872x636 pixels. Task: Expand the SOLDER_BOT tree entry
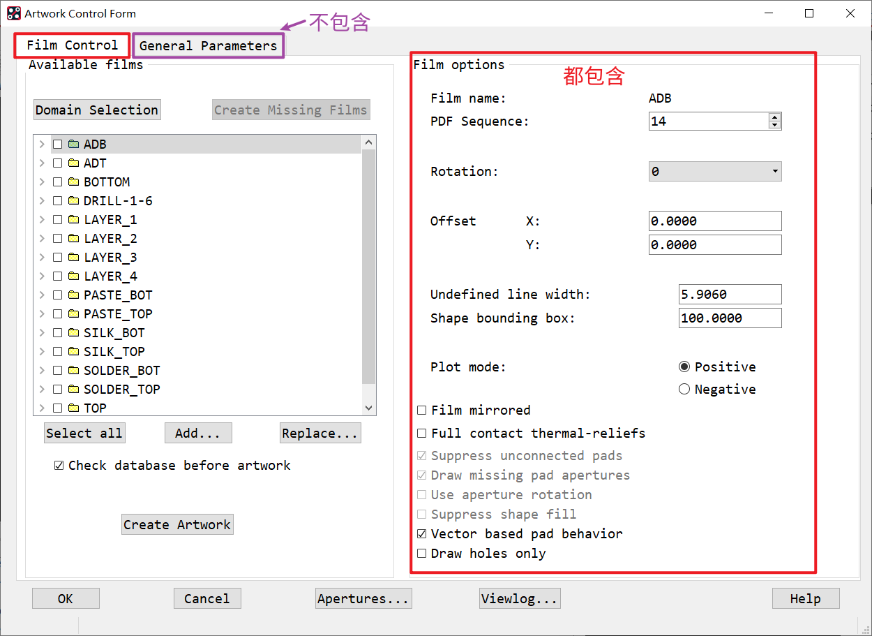point(42,370)
